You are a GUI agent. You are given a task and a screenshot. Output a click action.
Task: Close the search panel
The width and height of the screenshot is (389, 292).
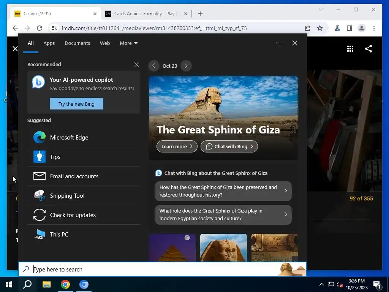(295, 43)
